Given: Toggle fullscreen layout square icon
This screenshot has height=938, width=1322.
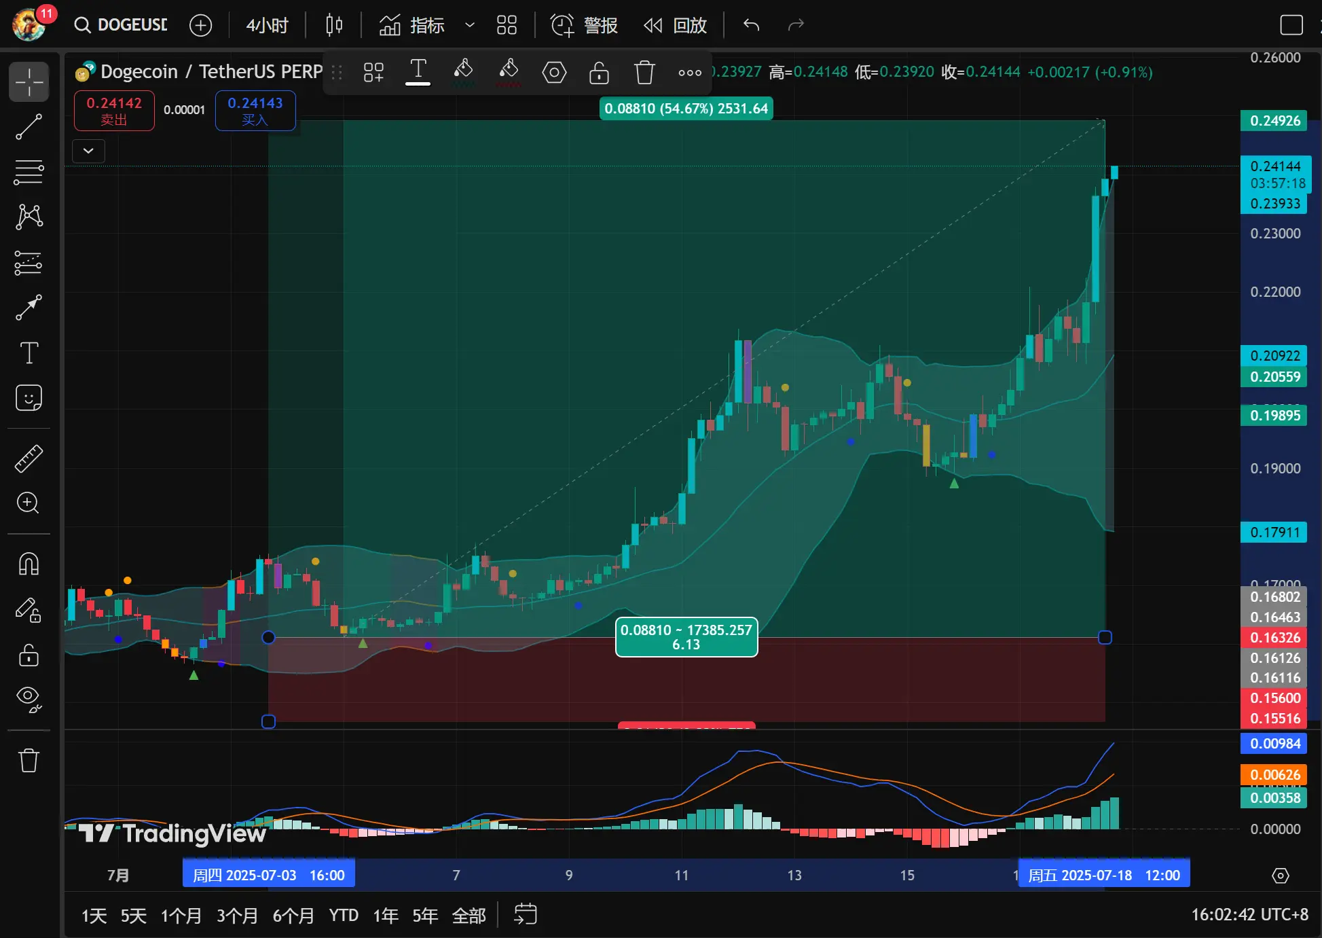Looking at the screenshot, I should [1291, 25].
